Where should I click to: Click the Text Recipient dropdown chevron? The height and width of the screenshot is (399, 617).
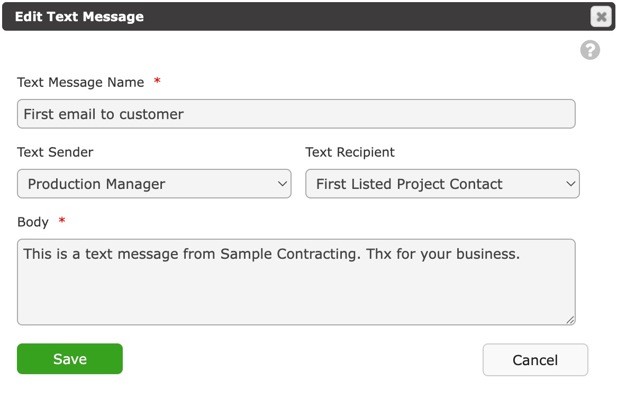[570, 184]
